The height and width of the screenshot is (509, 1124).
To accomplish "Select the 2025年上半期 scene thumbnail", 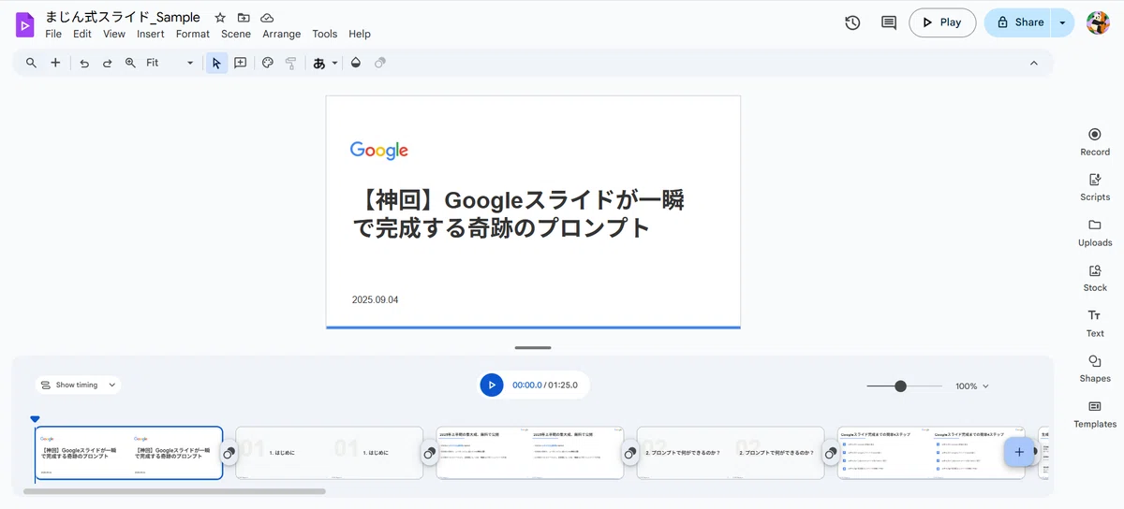I will [529, 453].
